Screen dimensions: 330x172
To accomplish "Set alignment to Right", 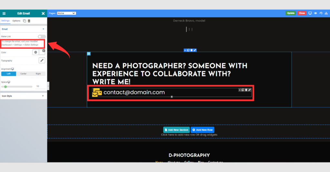I will (38, 74).
